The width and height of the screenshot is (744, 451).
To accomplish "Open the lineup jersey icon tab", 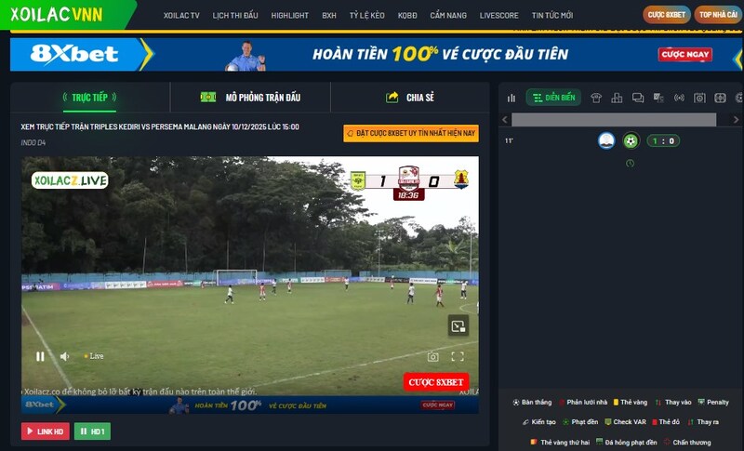I will (596, 98).
